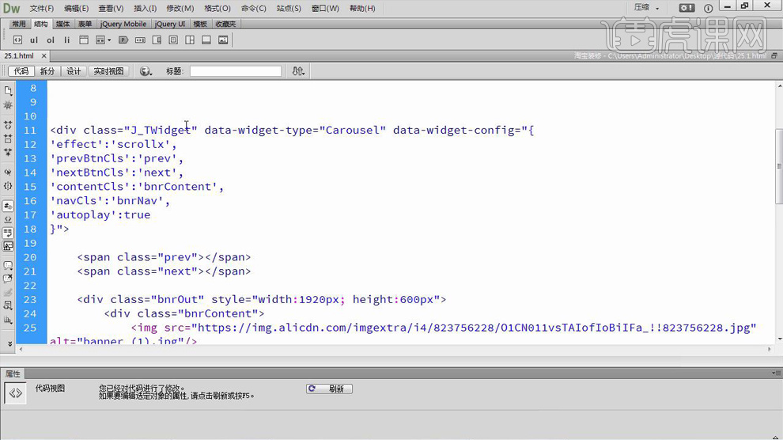Screen dimensions: 783x440
Task: Switch to the 常用 insert tab
Action: 19,24
